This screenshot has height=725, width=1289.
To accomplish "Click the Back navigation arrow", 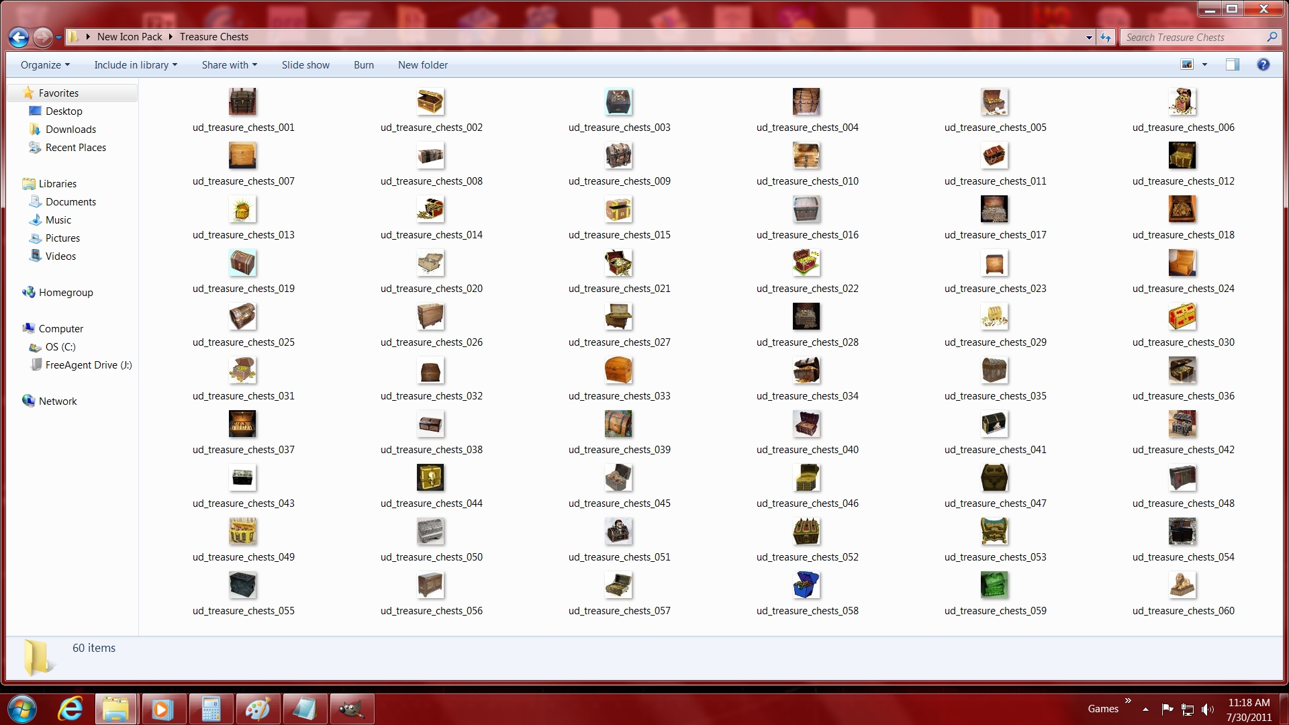I will coord(19,38).
